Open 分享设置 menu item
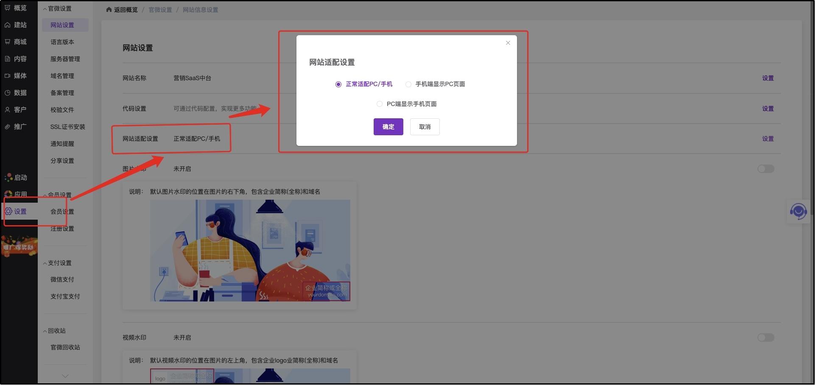 62,161
